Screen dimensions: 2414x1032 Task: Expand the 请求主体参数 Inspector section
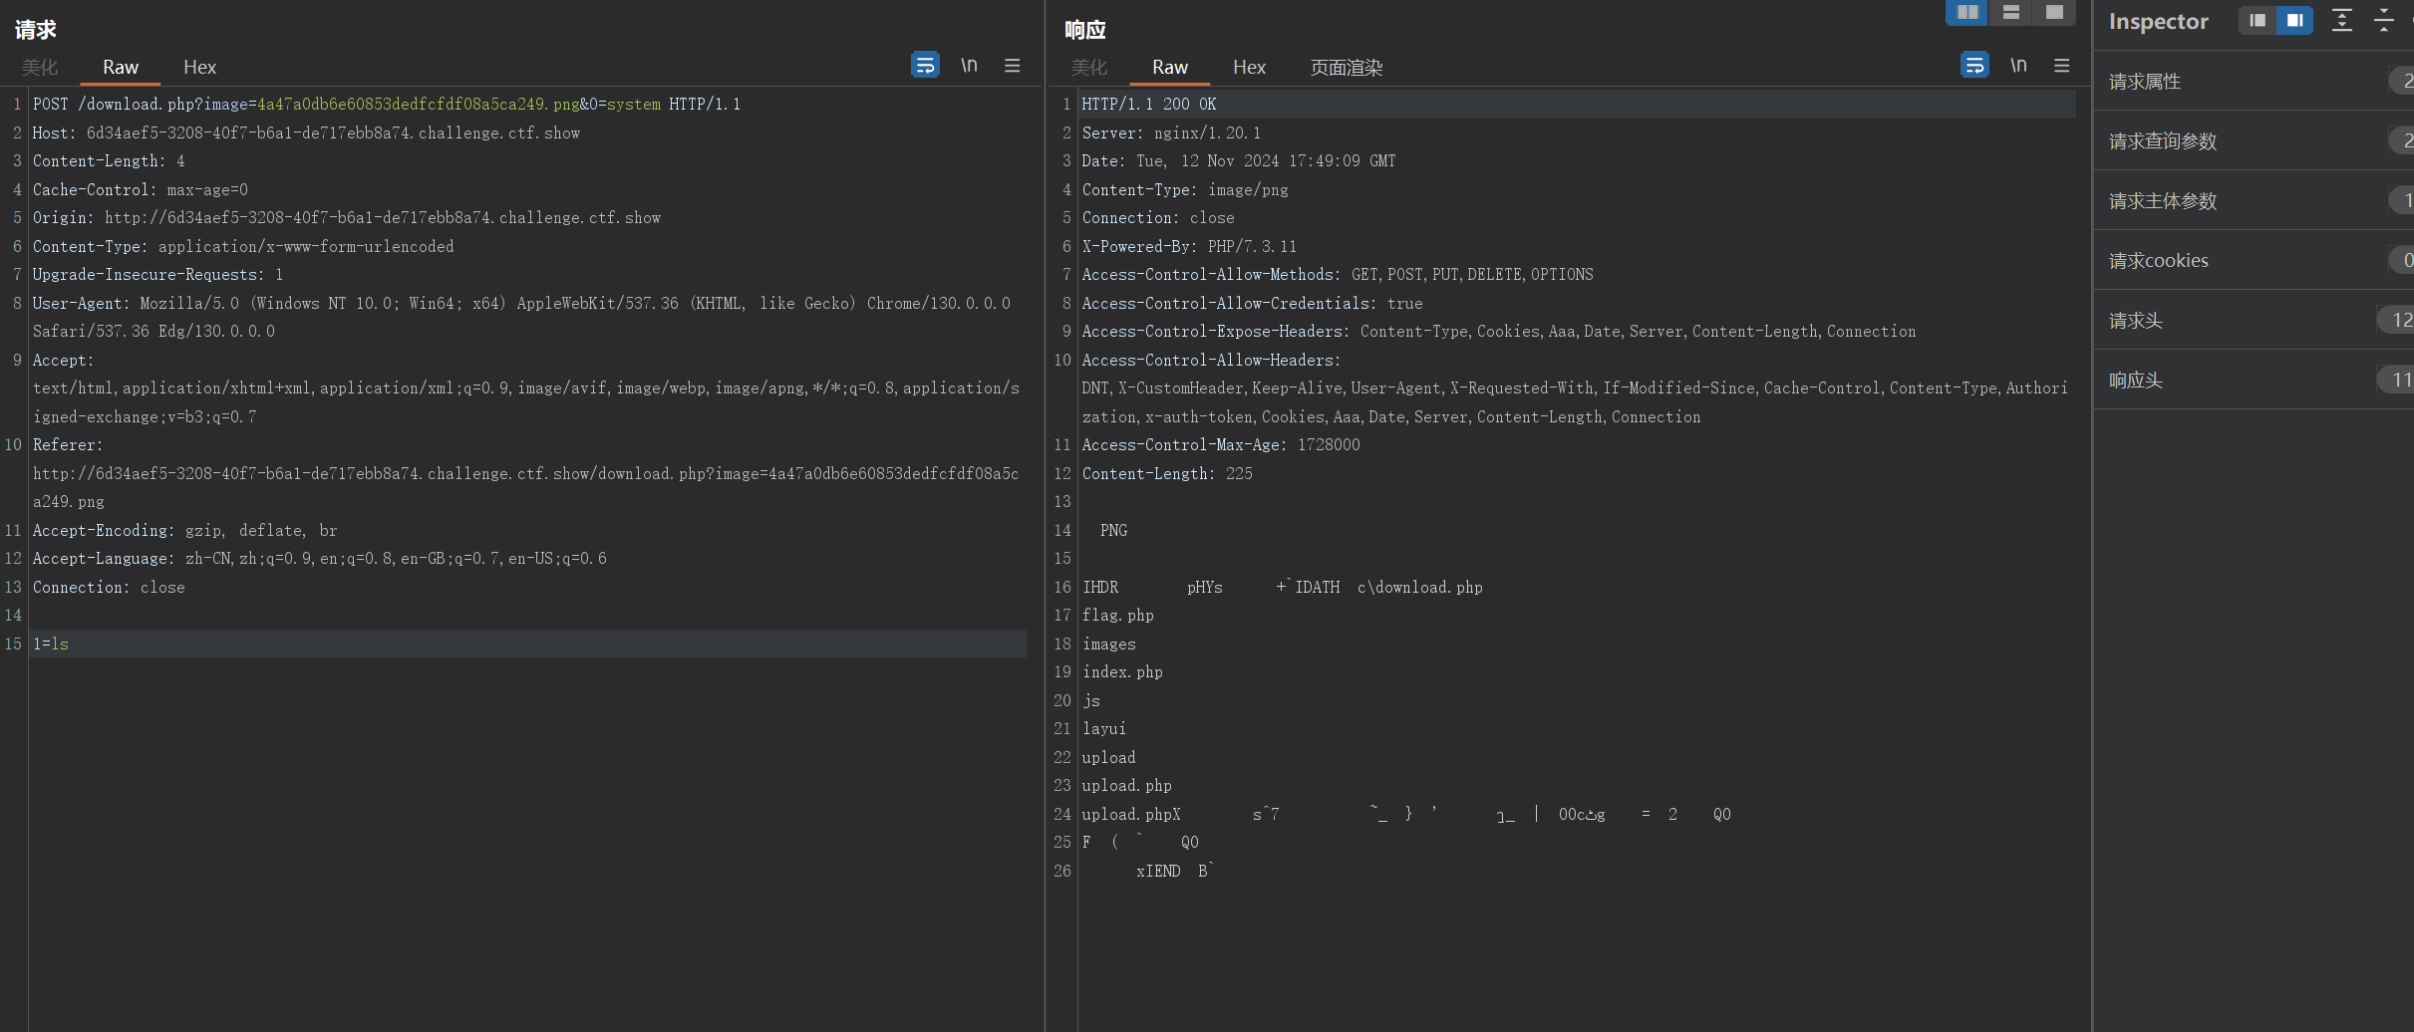point(2255,200)
